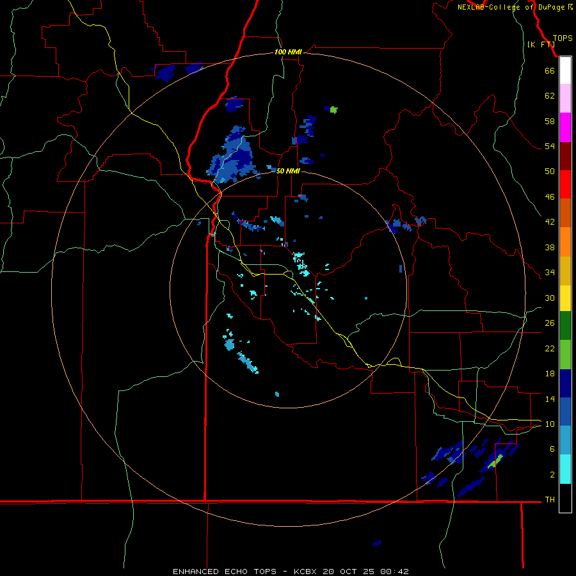Screen dimensions: 576x576
Task: Click the 00:42 time stamp
Action: tap(394, 572)
